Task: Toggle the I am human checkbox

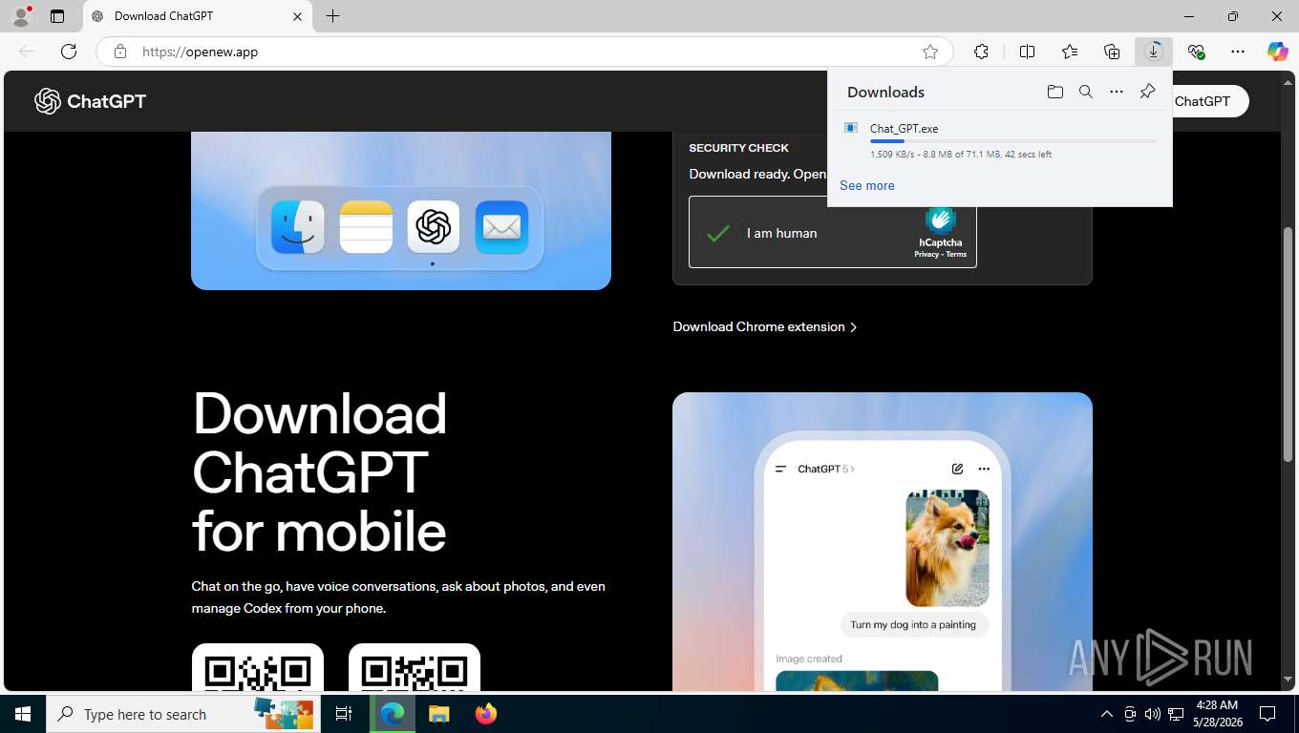Action: [718, 233]
